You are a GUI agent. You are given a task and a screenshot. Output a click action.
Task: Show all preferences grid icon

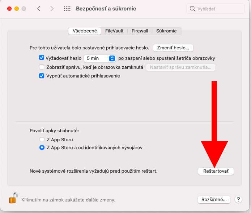point(67,9)
